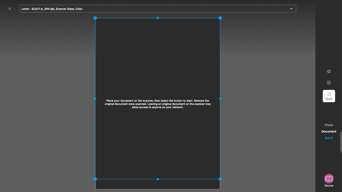Open the Source selector icon
The width and height of the screenshot is (342, 192).
(329, 179)
